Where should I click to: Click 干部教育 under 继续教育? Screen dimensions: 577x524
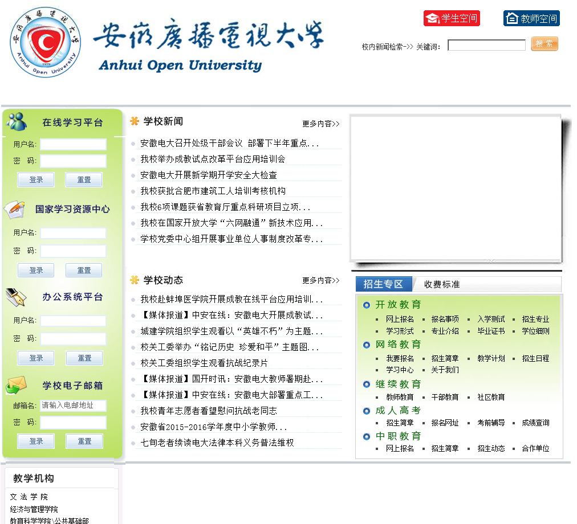point(445,397)
